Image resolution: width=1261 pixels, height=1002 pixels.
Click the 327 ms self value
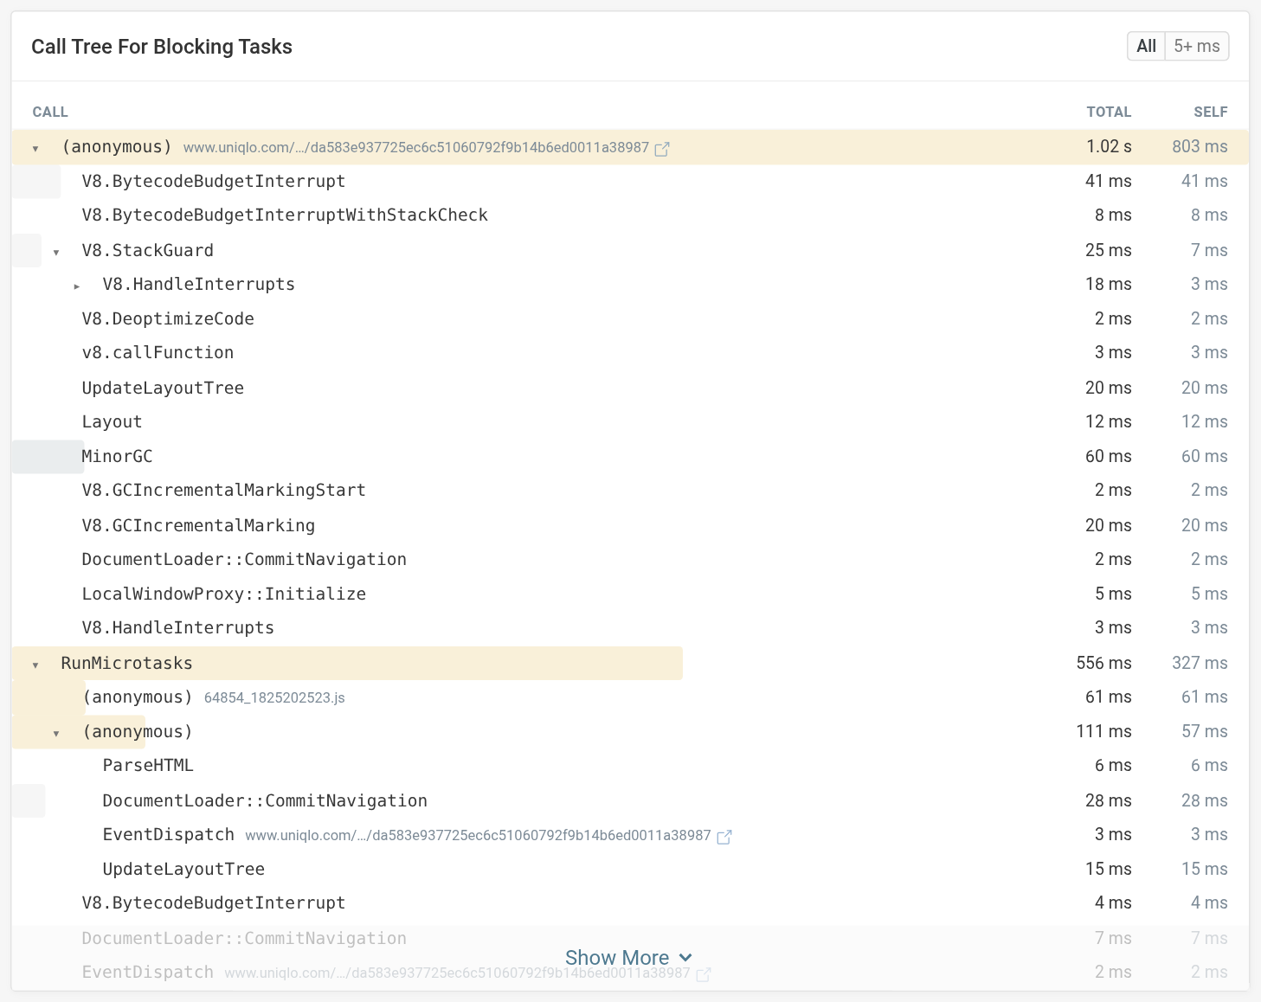pos(1200,663)
